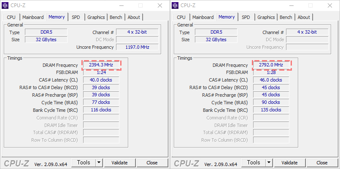Open SPD tab in the left CPU-Z window

click(76, 17)
